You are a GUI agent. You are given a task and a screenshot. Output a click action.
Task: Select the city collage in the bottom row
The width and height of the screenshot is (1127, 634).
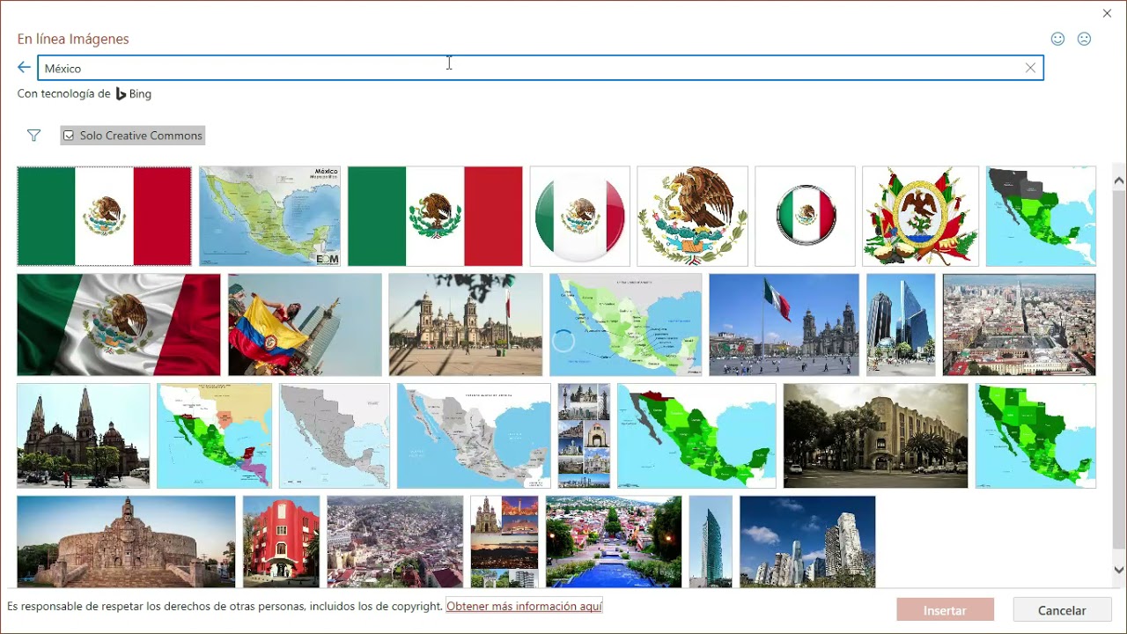(505, 542)
